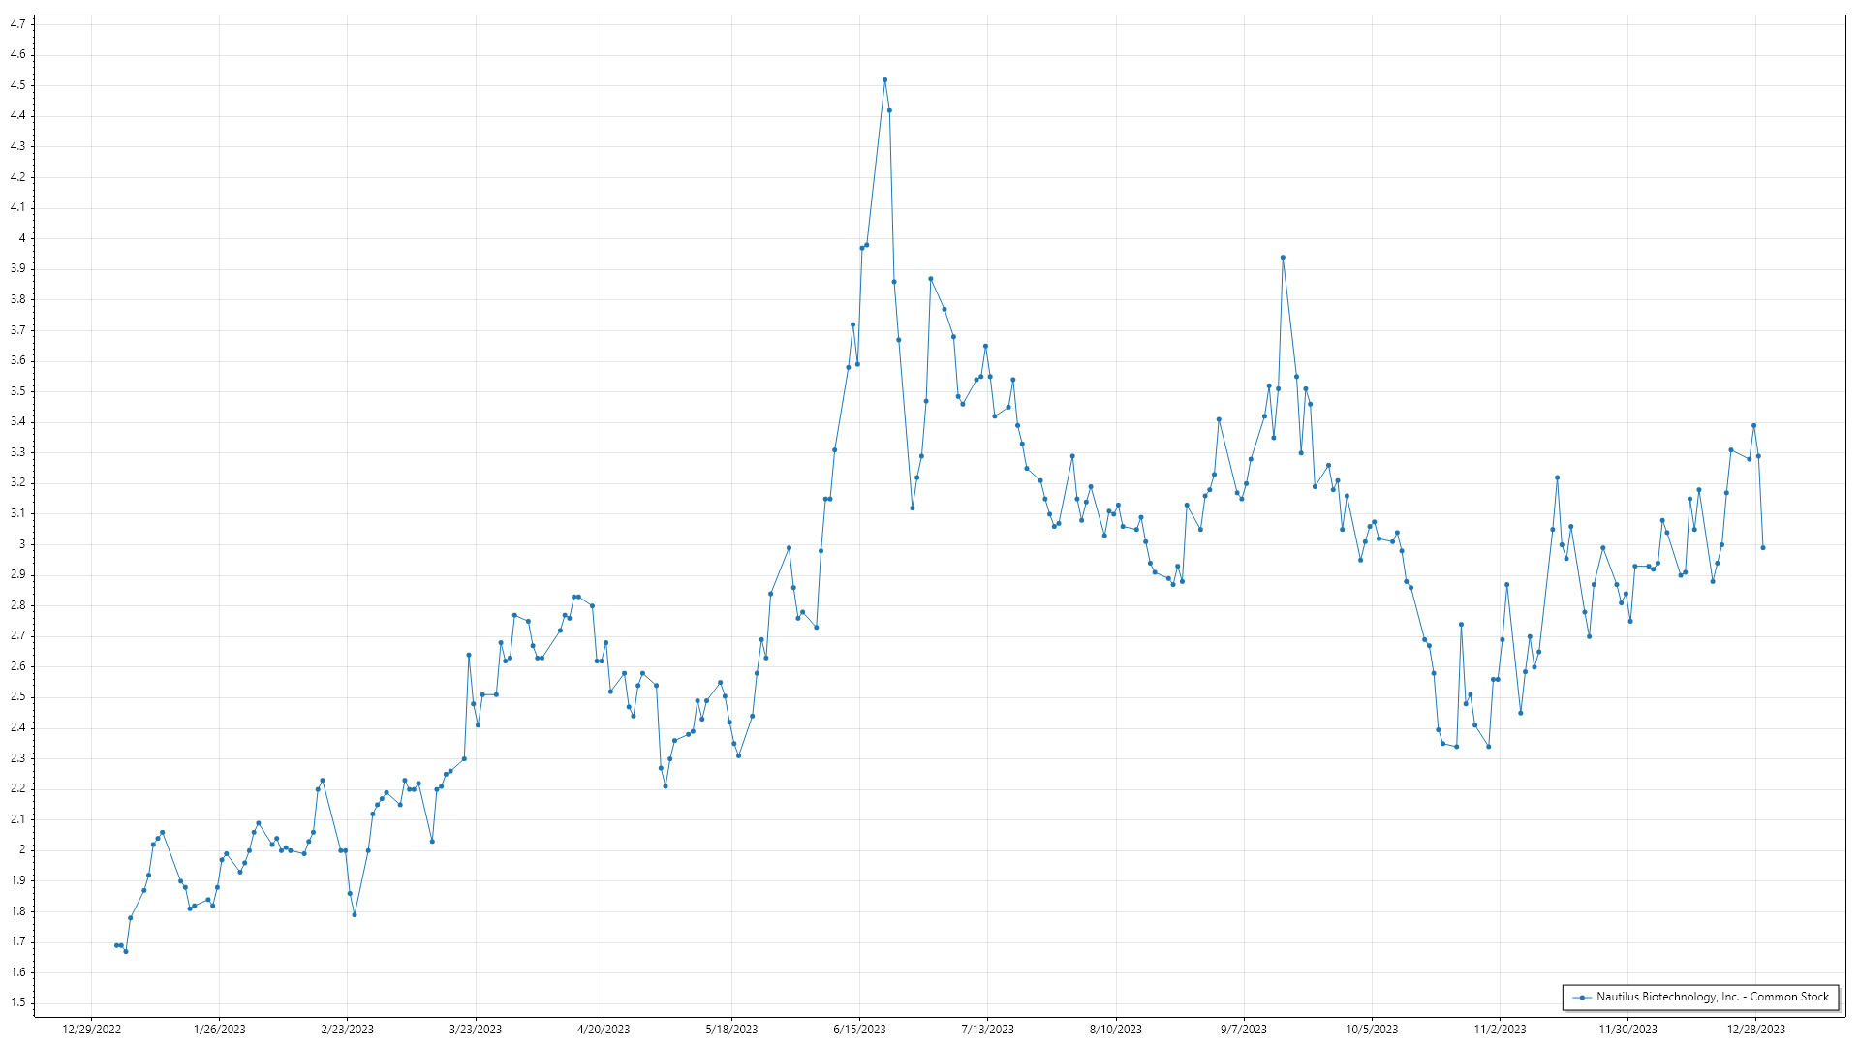Click the lowest data point near 1.67
The image size is (1860, 1046).
125,951
